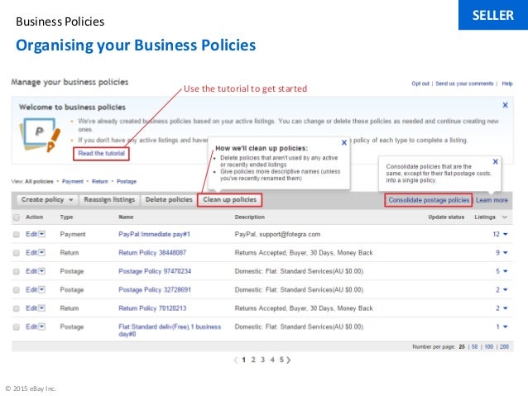The image size is (528, 396).
Task: Go to page 3 of policies
Action: point(262,360)
